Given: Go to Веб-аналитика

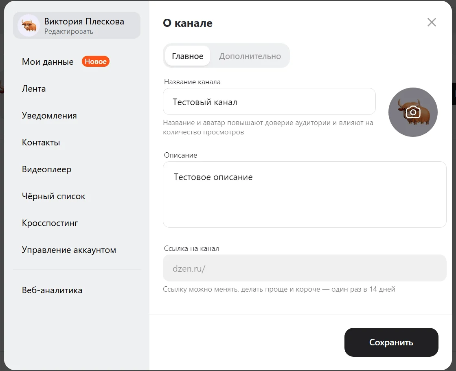Looking at the screenshot, I should [x=52, y=290].
